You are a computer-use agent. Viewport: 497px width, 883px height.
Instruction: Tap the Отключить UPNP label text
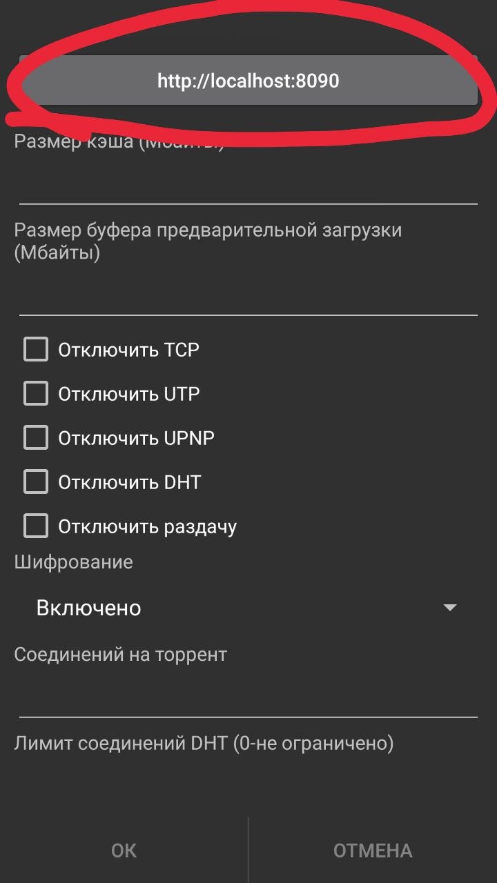[x=136, y=439]
